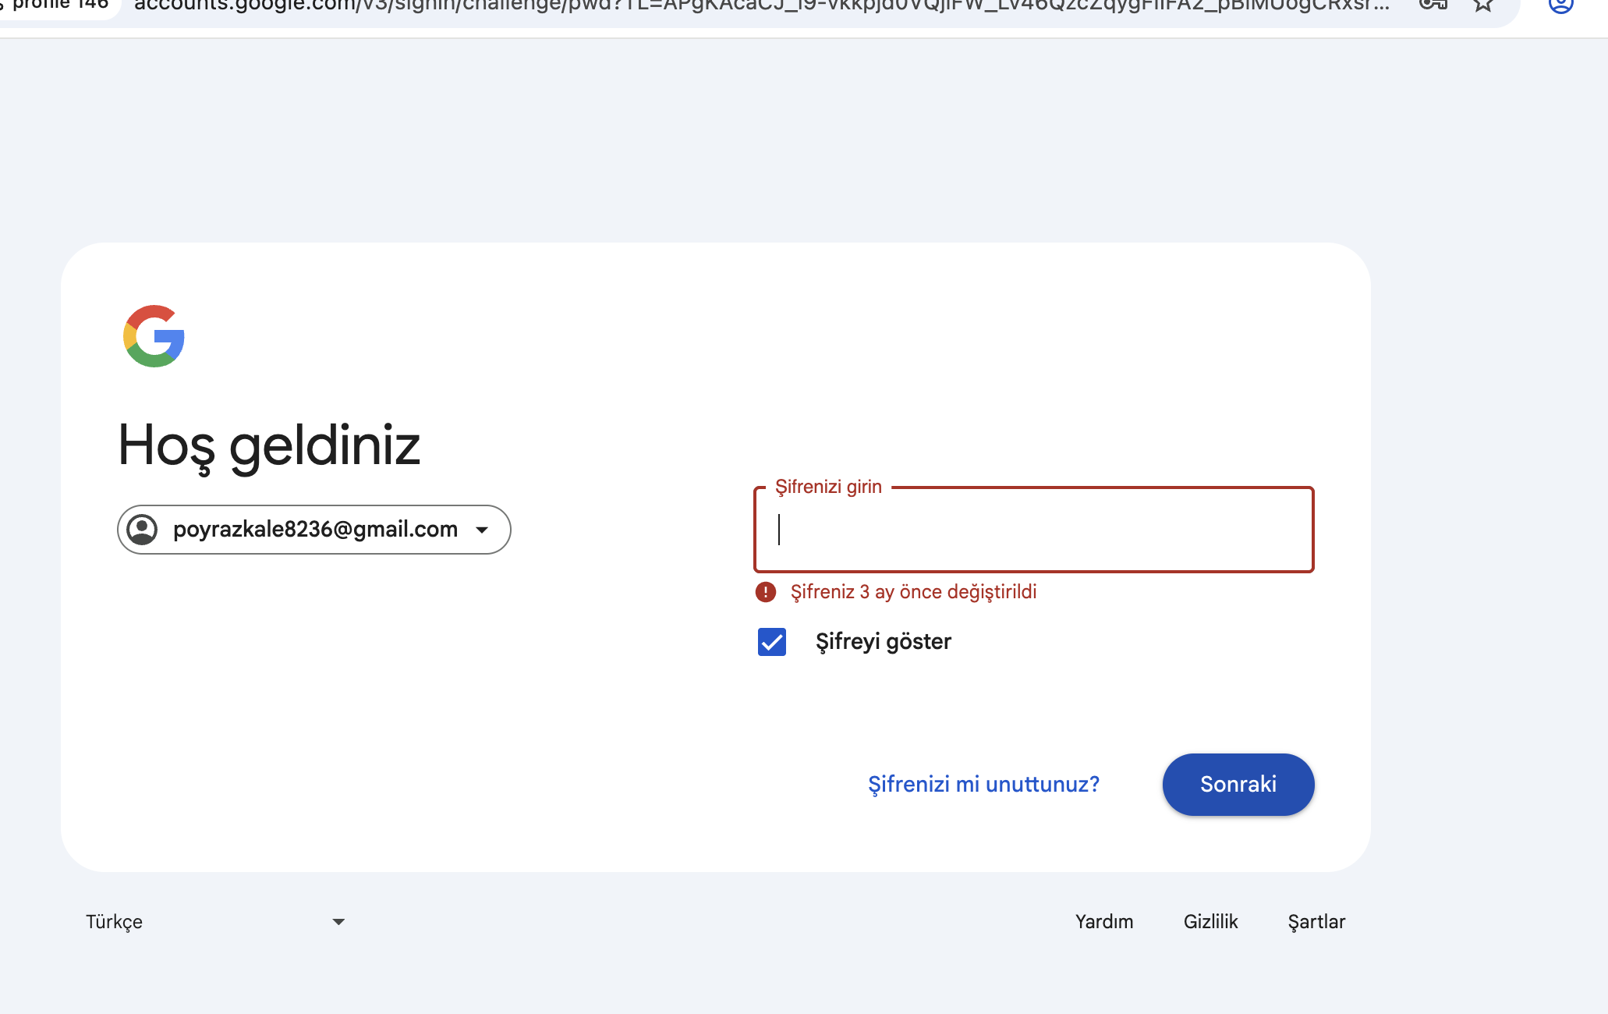
Task: Bookmark this page with the star icon
Action: (x=1483, y=5)
